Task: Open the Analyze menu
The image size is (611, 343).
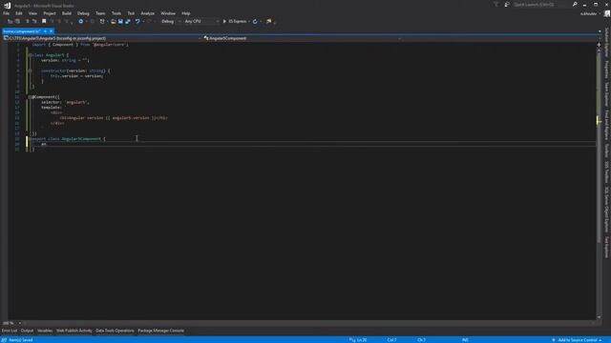Action: (x=147, y=13)
